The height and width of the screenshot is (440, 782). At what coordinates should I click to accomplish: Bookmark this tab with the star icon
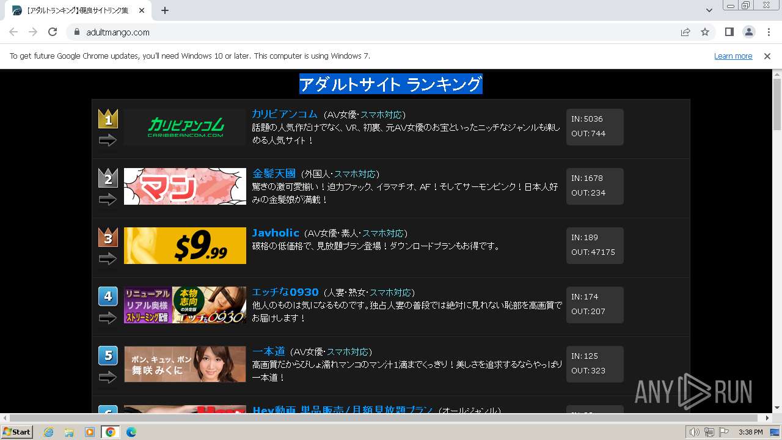(705, 32)
